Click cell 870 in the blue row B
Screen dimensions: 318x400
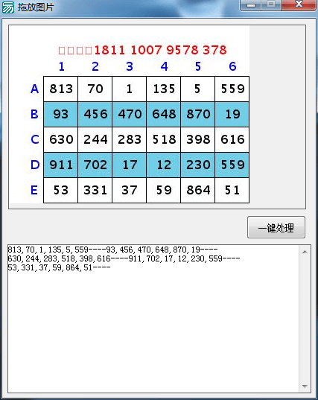[x=198, y=114]
